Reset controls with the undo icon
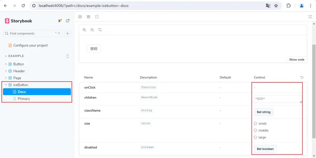 tap(302, 77)
